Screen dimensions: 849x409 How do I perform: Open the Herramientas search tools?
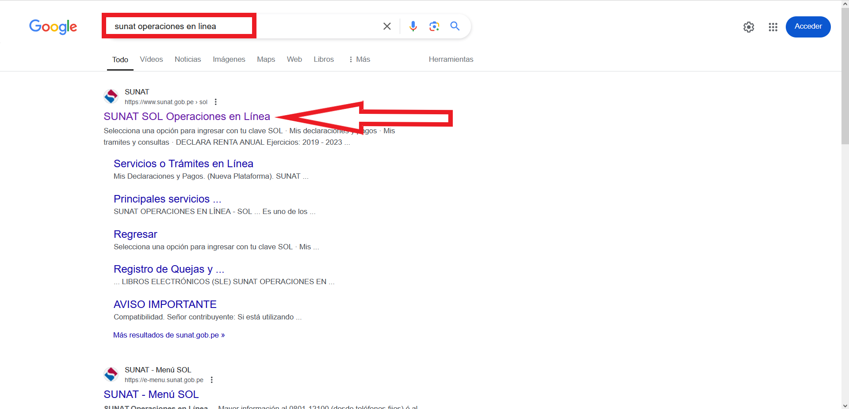point(451,60)
